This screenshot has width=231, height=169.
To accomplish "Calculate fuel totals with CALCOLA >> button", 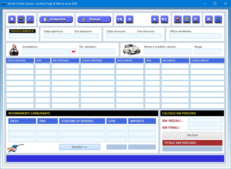I will 80,147.
